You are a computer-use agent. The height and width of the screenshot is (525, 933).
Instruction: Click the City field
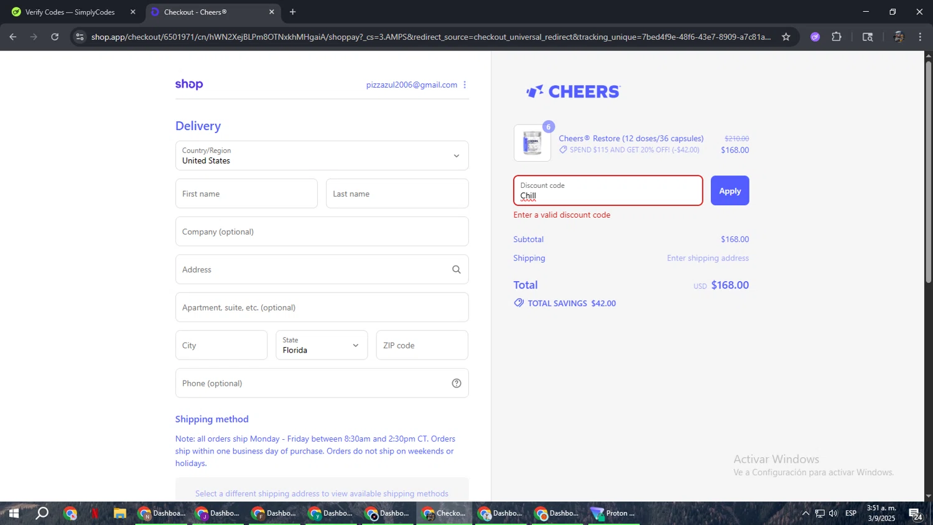point(221,345)
